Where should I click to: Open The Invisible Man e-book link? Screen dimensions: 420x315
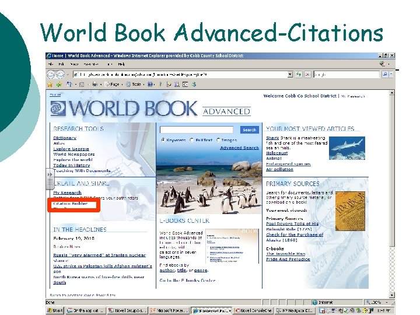coord(285,254)
